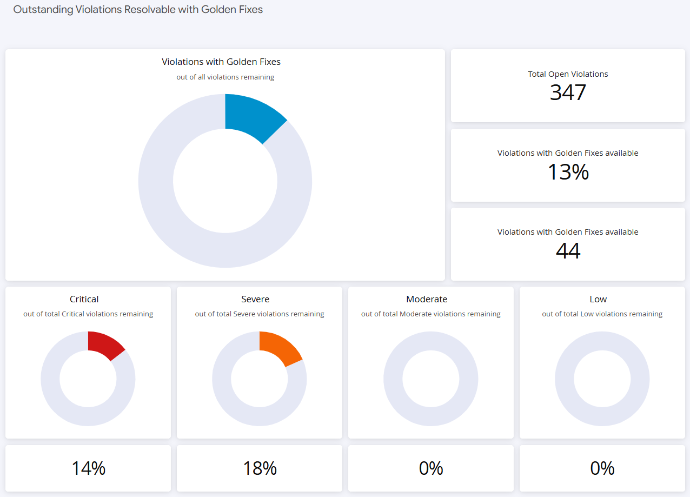This screenshot has height=497, width=690.
Task: Click the Total Open Violations label
Action: click(x=568, y=74)
